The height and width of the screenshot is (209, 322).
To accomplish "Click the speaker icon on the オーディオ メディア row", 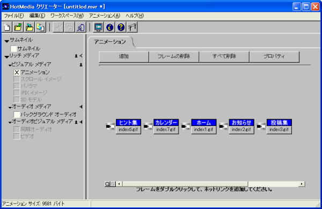I will pos(81,107).
